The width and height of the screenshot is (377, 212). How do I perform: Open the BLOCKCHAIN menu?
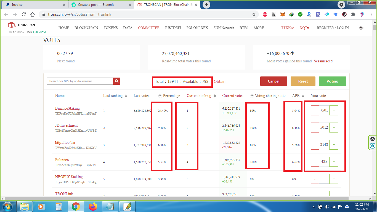[86, 28]
